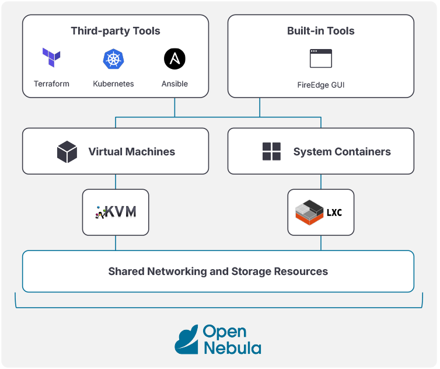Image resolution: width=440 pixels, height=369 pixels.
Task: Click the Virtual Machines cube icon
Action: pyautogui.click(x=67, y=152)
